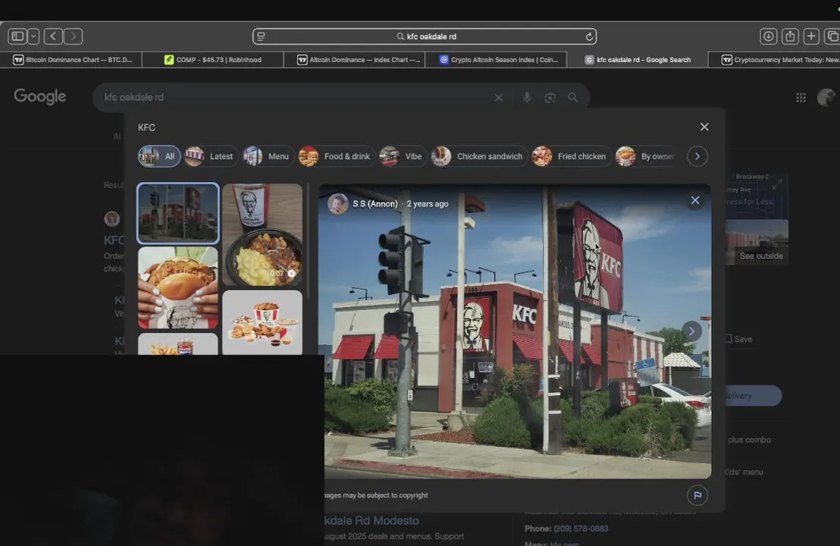This screenshot has height=546, width=840.
Task: Go to the next photo with arrow
Action: tap(691, 331)
